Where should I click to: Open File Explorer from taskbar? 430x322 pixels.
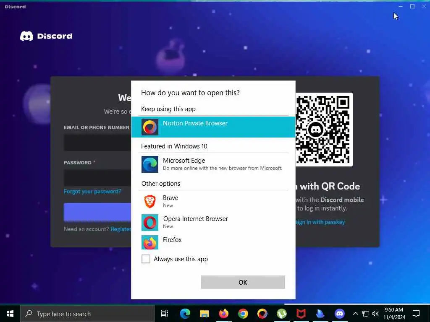point(205,314)
